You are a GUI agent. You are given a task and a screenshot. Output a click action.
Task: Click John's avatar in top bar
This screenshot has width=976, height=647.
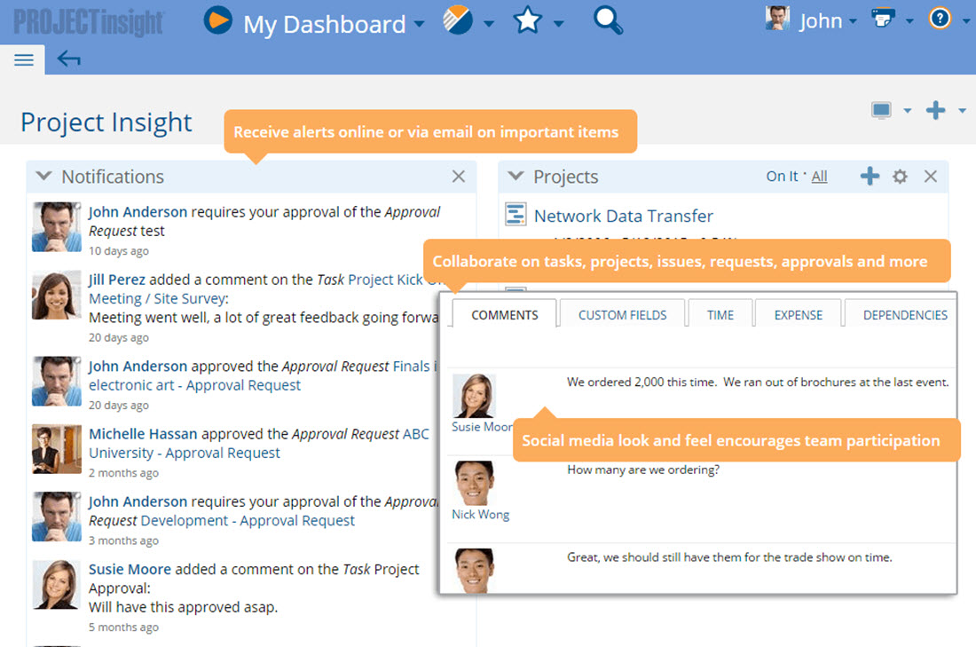777,19
